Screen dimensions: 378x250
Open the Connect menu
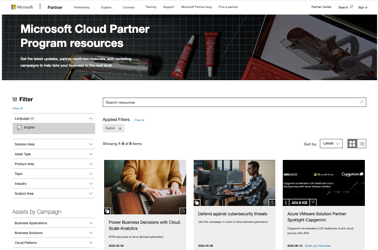coord(130,8)
